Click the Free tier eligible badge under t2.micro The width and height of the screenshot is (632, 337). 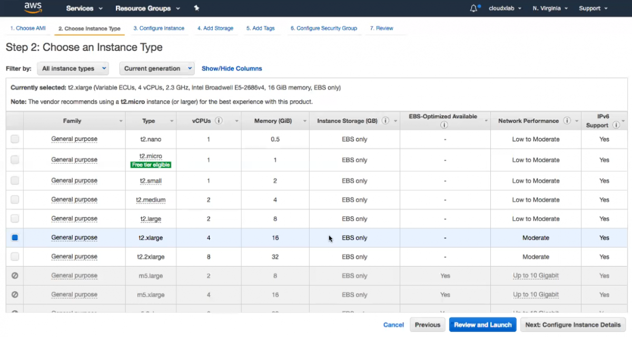point(151,165)
